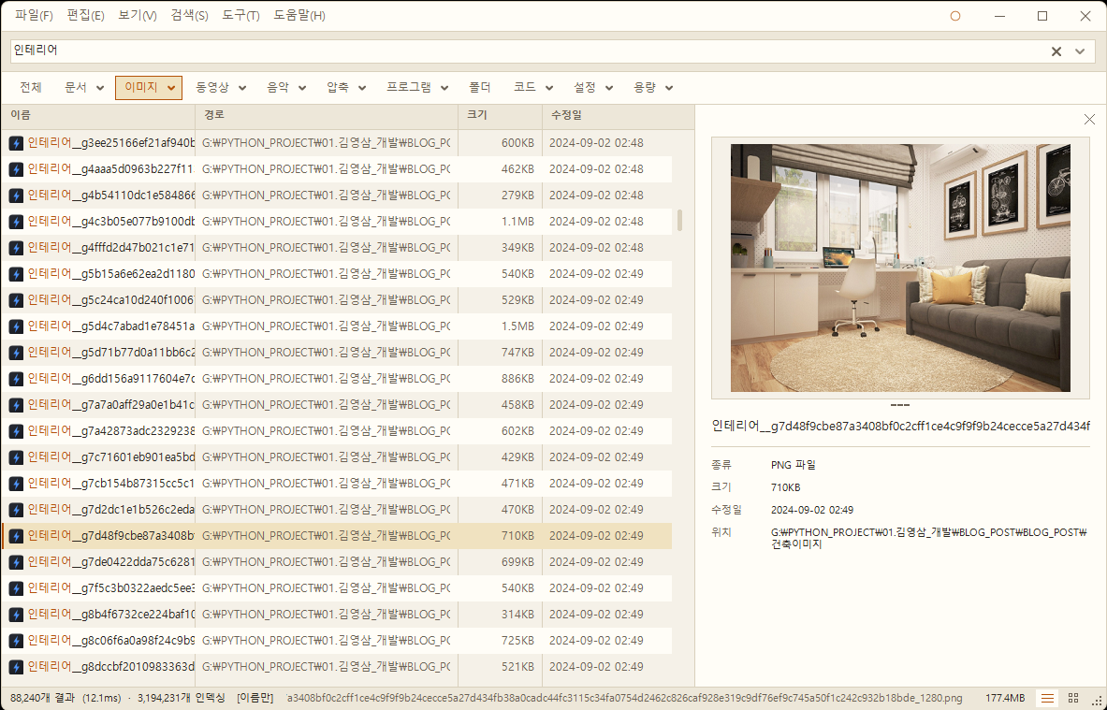The width and height of the screenshot is (1107, 710).
Task: Expand the search history dropdown chevron
Action: tap(1080, 51)
